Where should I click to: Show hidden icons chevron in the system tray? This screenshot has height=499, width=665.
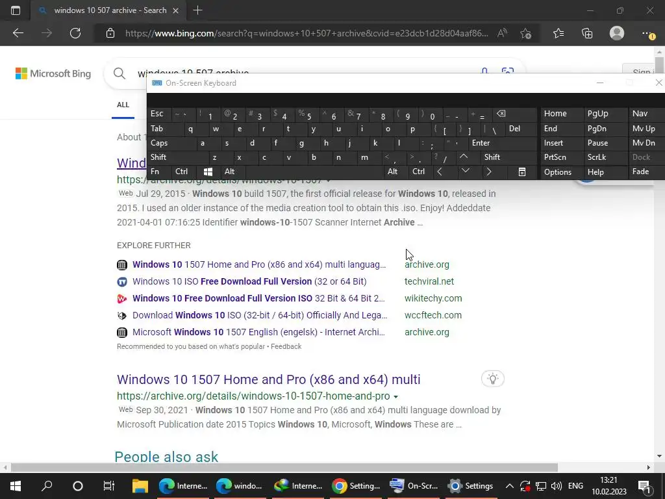click(510, 486)
